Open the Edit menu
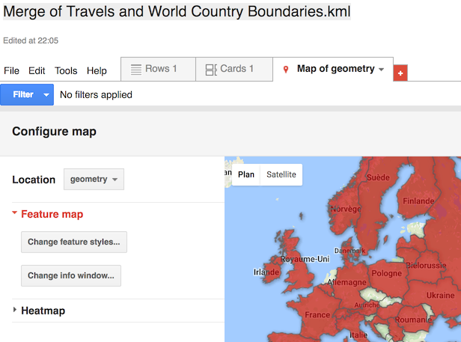 (x=37, y=71)
